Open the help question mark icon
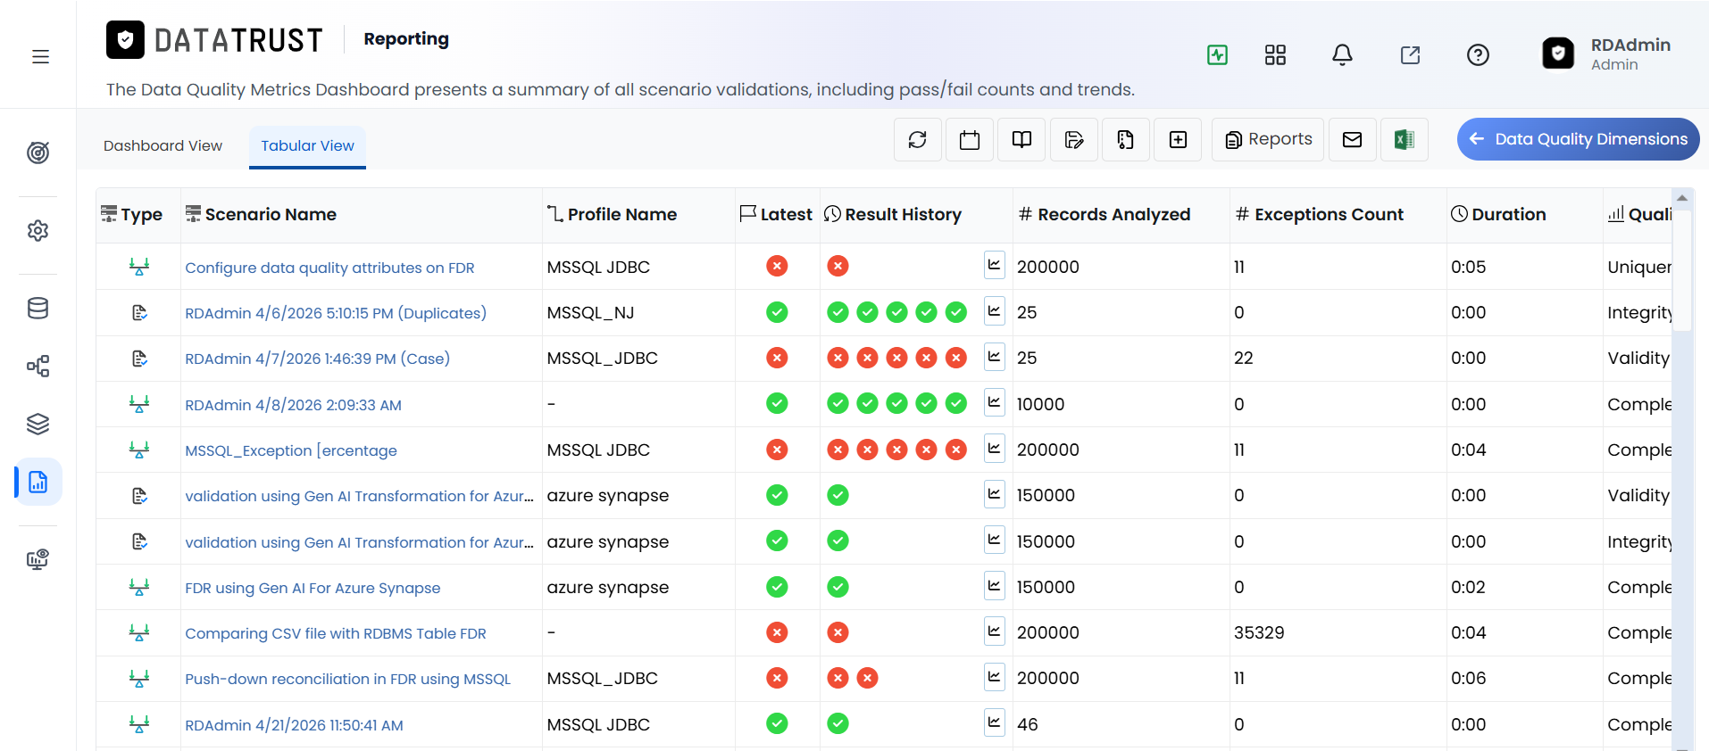Screen dimensions: 1709x751 pos(1478,55)
